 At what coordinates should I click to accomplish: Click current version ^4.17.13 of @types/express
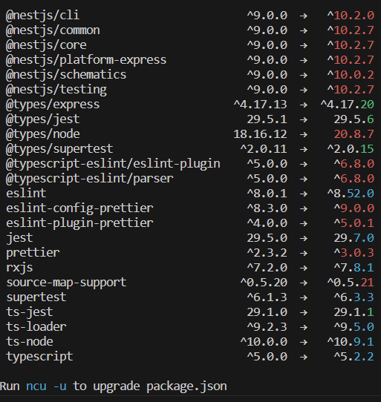tap(261, 105)
